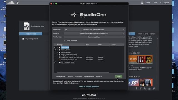Click the Studio One Artist logo
This screenshot has width=178, height=100.
(x=88, y=15)
